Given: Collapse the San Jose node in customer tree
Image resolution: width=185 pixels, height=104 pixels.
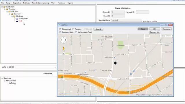Looking at the screenshot, I should [7, 12].
